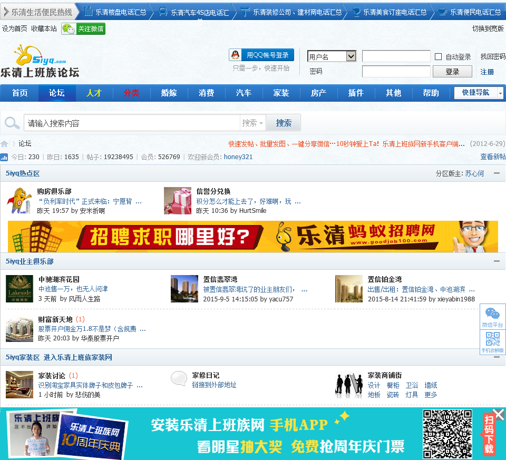Click the blue statistics chart icon
This screenshot has height=460, width=506.
[x=4, y=157]
